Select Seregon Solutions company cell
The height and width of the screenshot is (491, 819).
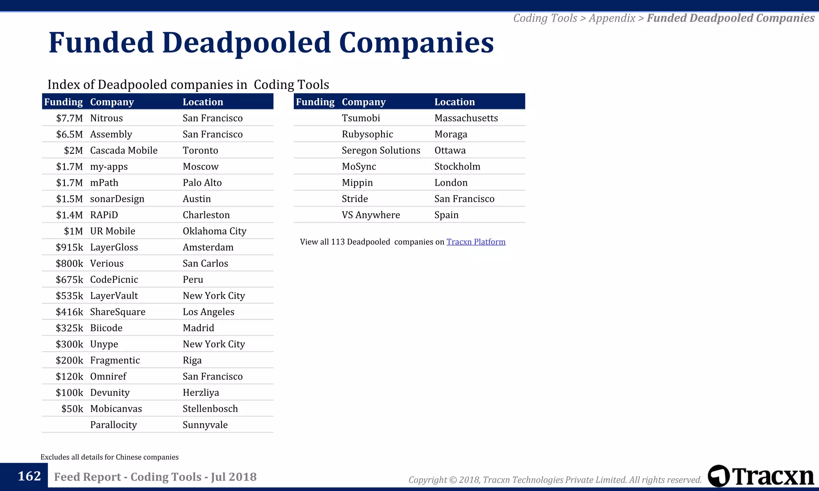[x=381, y=151]
